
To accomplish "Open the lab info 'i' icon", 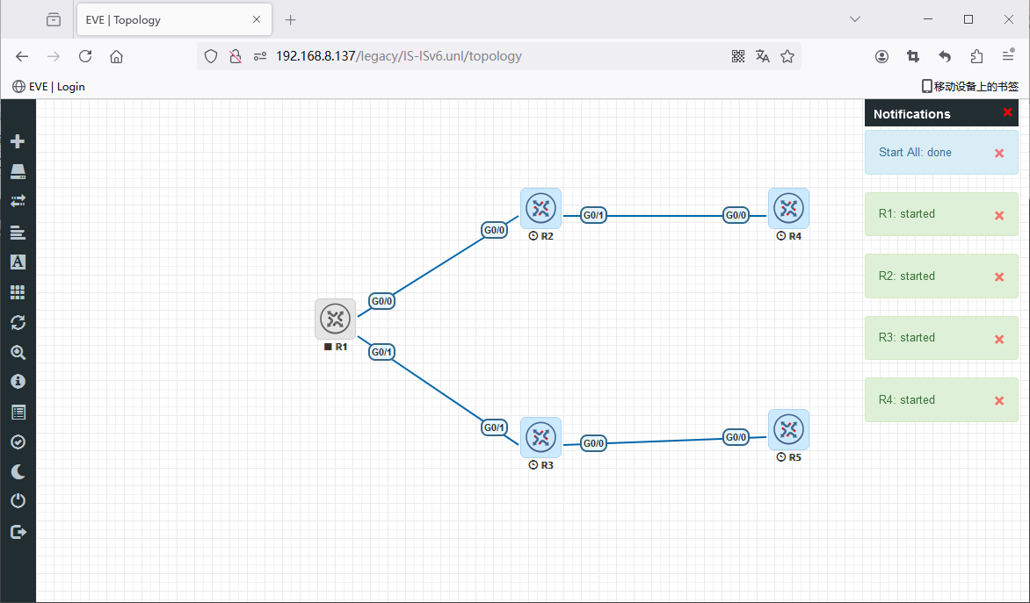I will point(18,382).
